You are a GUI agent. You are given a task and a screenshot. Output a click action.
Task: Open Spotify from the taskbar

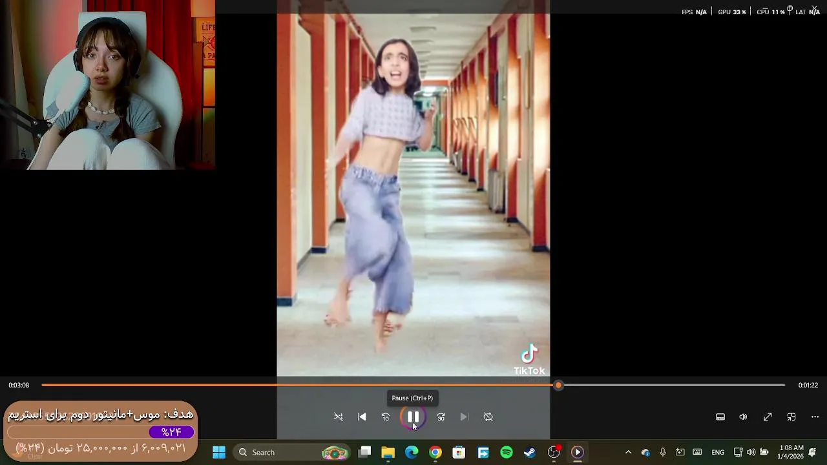coord(507,452)
